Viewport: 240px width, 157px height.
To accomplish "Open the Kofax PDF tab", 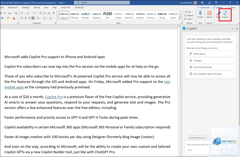I will 65,7.
